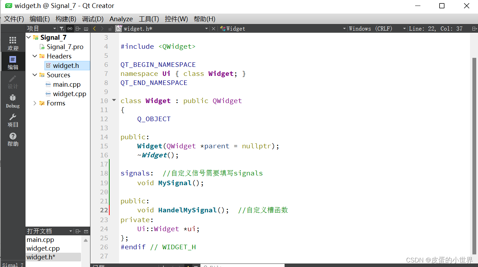The image size is (478, 267).
Task: Go forward in editor navigation history
Action: (x=102, y=29)
